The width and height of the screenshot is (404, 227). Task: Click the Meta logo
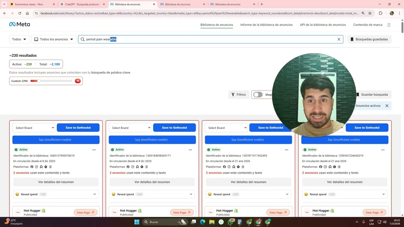pos(20,24)
